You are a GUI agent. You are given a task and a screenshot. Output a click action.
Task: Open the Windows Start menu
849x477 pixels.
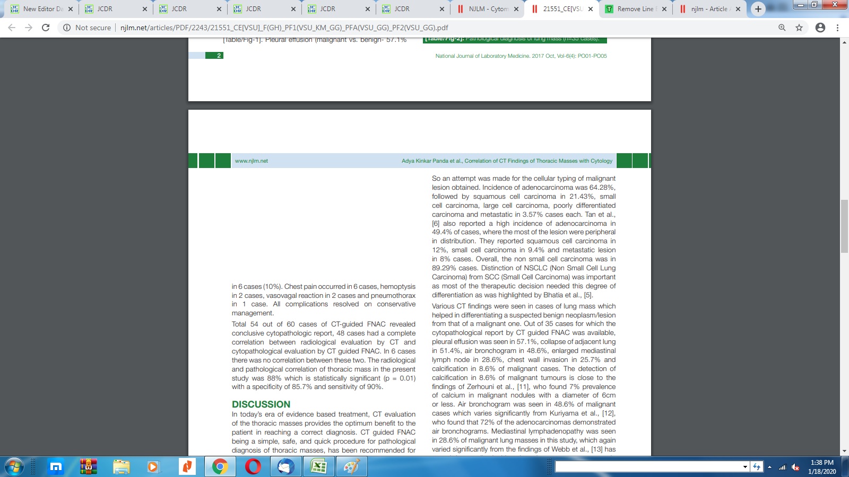pyautogui.click(x=14, y=467)
